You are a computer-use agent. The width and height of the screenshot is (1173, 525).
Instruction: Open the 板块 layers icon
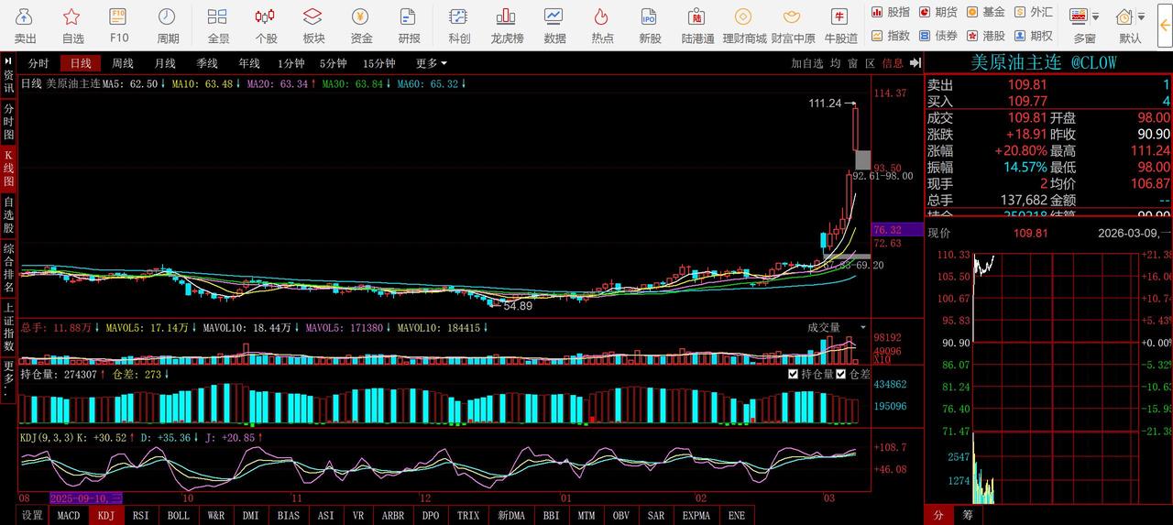[313, 25]
